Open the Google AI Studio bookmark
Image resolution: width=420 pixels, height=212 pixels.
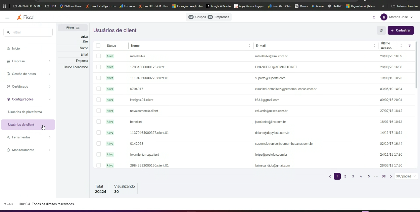pos(218,6)
